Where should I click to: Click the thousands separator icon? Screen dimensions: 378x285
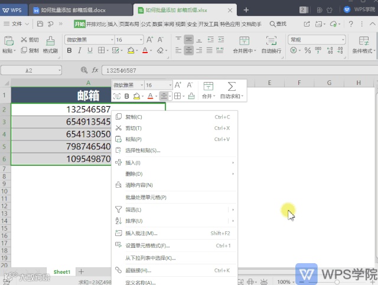pyautogui.click(x=318, y=50)
